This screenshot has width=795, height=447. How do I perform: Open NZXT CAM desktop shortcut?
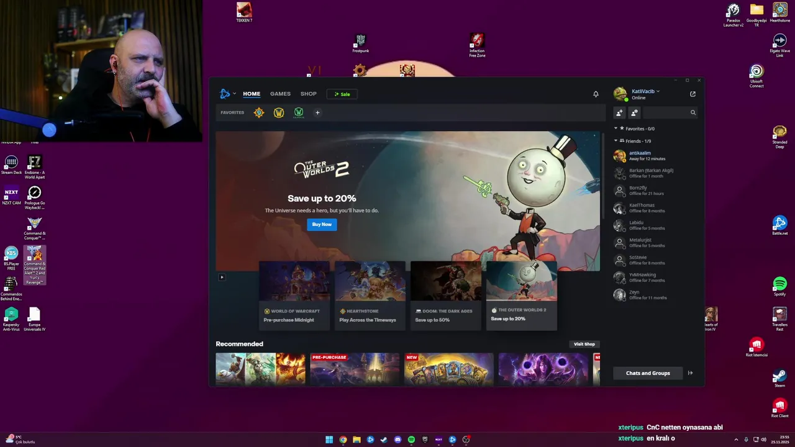click(11, 196)
